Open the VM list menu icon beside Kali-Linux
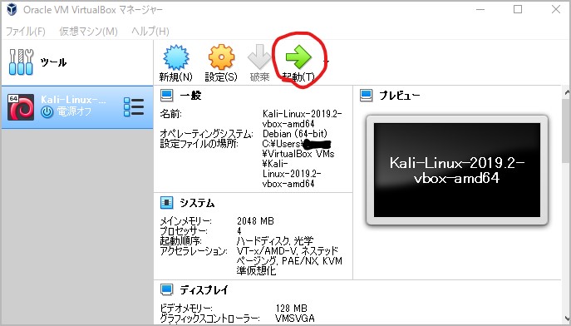The image size is (571, 326). click(134, 107)
